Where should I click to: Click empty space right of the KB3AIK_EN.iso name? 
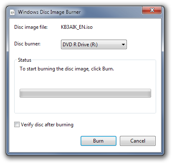125,27
